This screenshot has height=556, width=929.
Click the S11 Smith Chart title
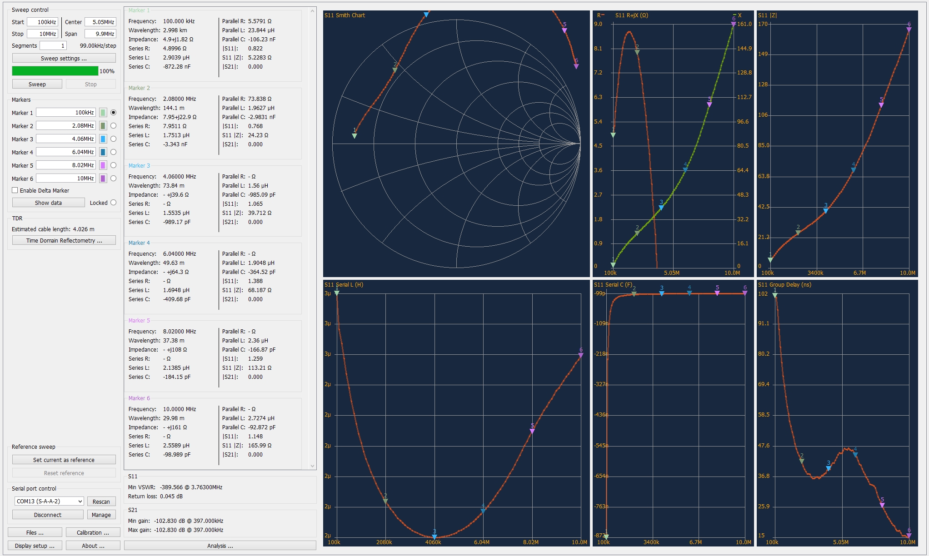[x=345, y=15]
